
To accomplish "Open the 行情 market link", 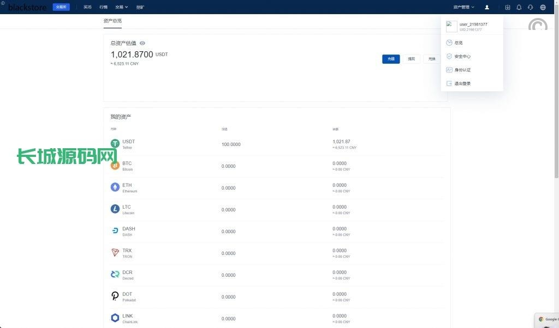I will [103, 7].
